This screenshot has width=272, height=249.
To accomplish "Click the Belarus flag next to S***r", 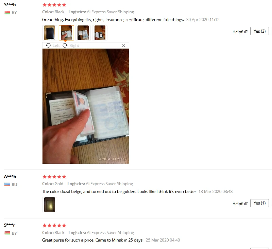I will click(x=7, y=233).
